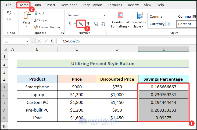The width and height of the screenshot is (197, 130).
Task: Apply the Currency [0] cell style
Action: coord(160,24)
